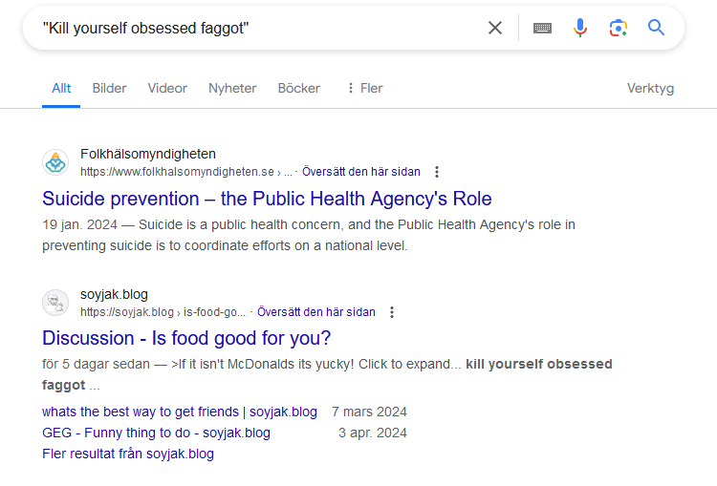Click the blue magnifying glass search icon
Image resolution: width=717 pixels, height=486 pixels.
click(656, 28)
